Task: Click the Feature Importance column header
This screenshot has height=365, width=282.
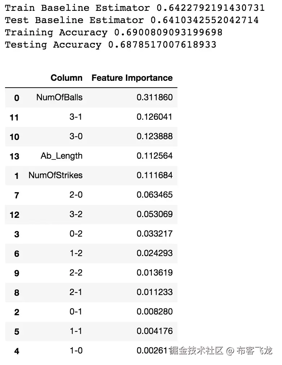Action: (132, 78)
